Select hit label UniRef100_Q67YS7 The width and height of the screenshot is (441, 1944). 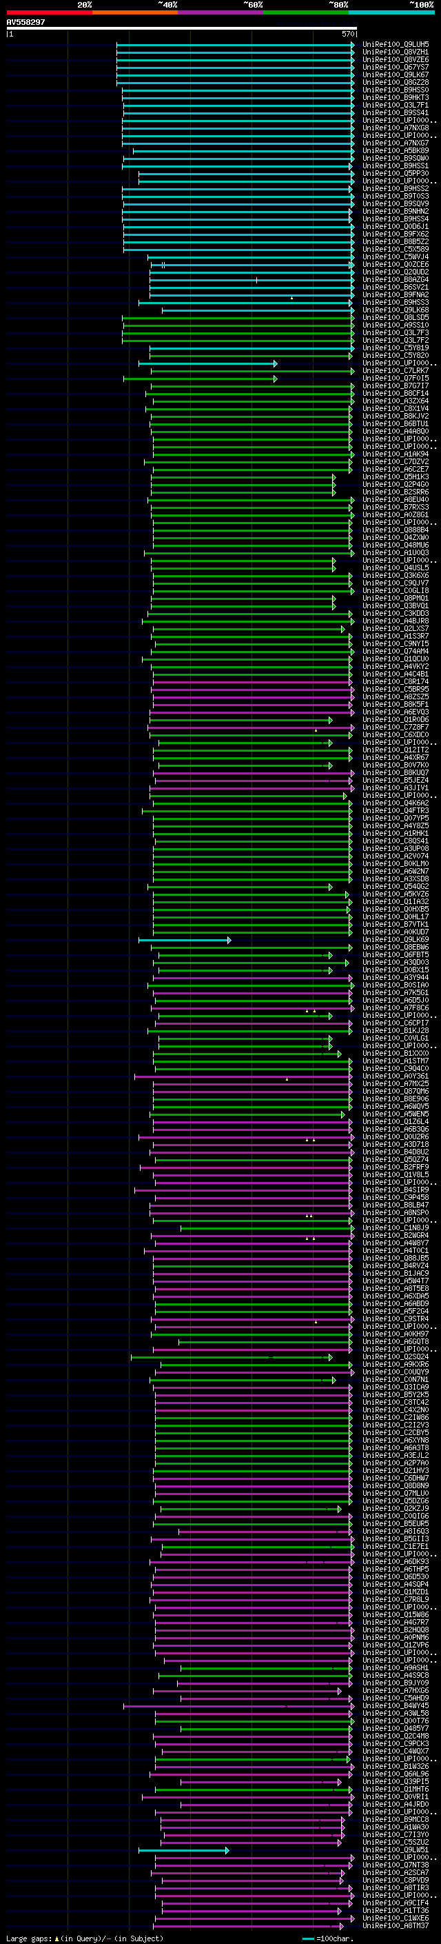[396, 67]
